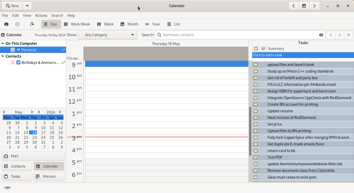Switch to Month view
Viewport: 354px width, 193px height.
tap(129, 24)
